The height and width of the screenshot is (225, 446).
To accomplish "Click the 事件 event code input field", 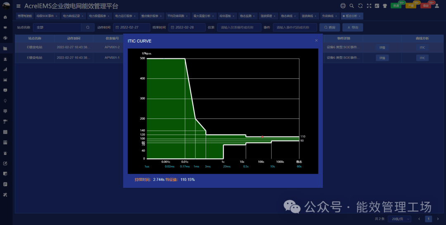I will pyautogui.click(x=294, y=28).
